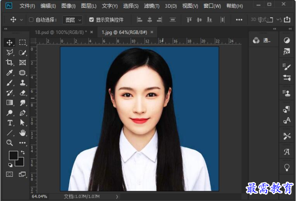Open the 图层(L) menu
Viewport: 296px width, 201px height.
[x=89, y=6]
